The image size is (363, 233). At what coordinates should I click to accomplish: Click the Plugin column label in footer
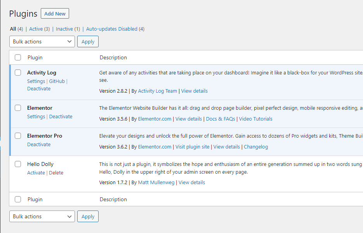click(x=35, y=200)
